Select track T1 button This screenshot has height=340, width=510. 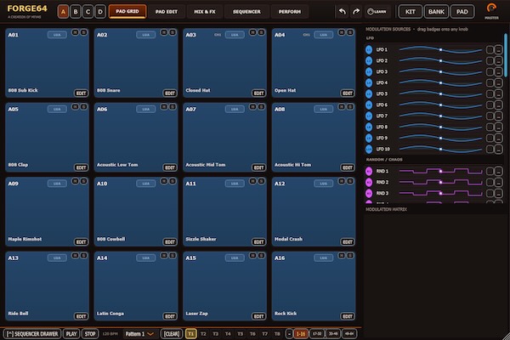(191, 334)
